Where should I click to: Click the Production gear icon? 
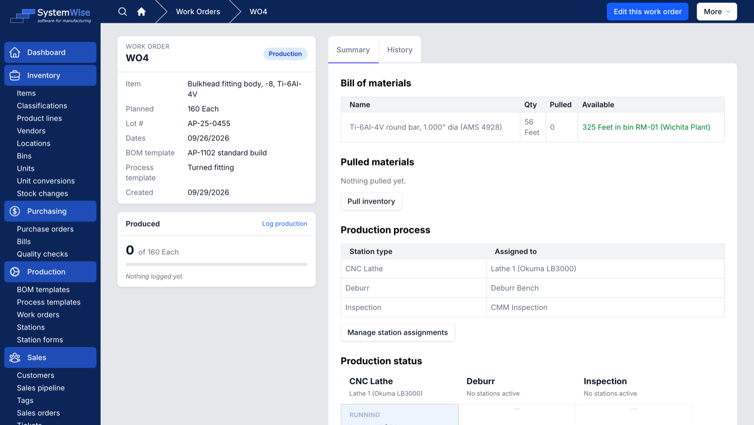[x=15, y=272]
